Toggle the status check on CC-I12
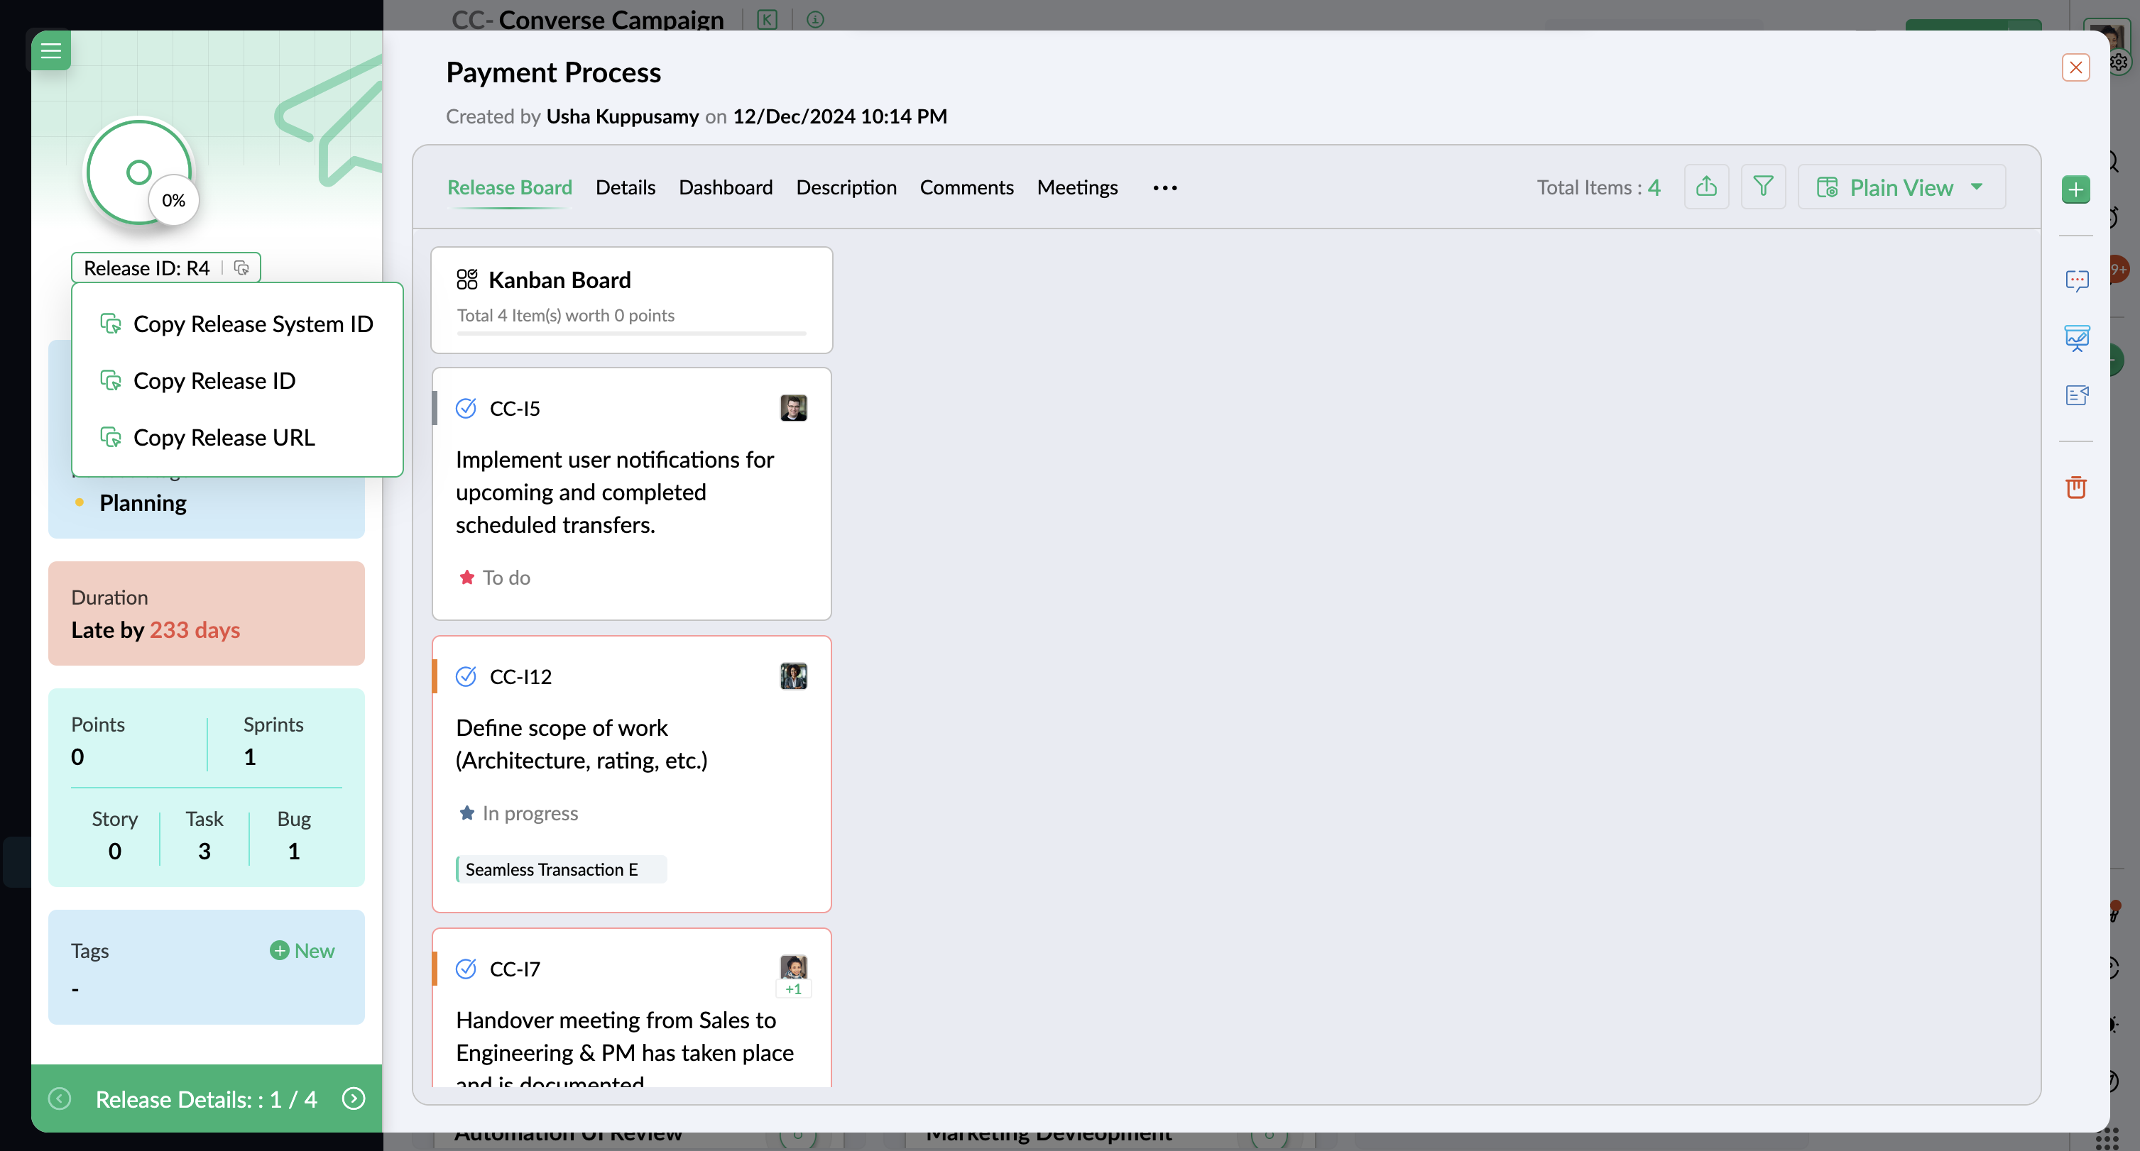The image size is (2140, 1151). 466,677
